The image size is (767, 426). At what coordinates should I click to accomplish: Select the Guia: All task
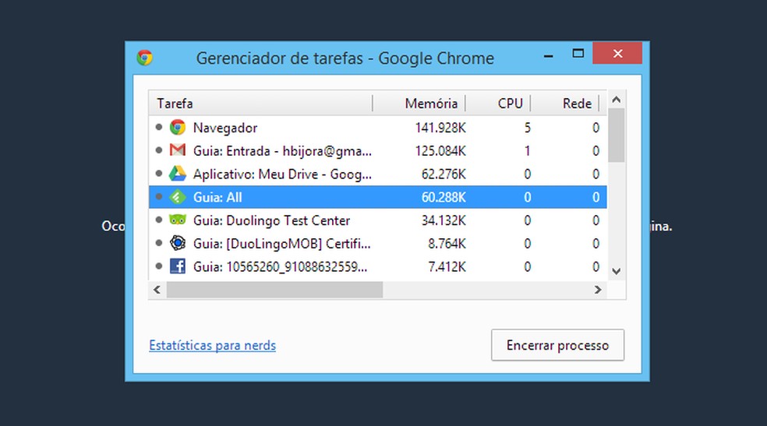tap(377, 197)
